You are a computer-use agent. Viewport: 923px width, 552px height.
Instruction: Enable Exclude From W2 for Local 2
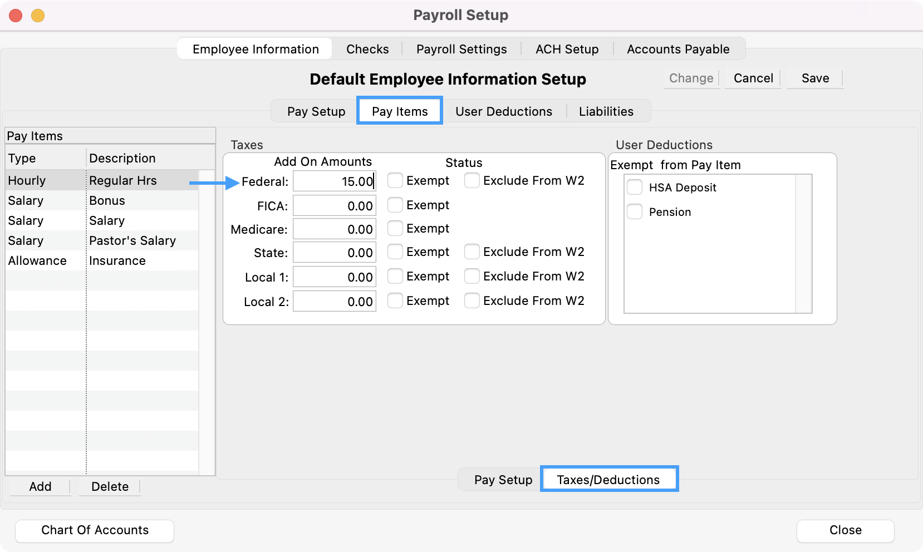472,301
